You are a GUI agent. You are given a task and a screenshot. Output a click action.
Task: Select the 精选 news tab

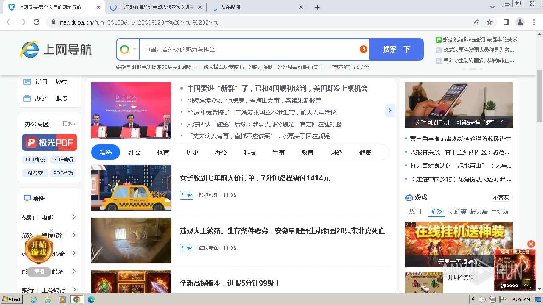click(106, 152)
